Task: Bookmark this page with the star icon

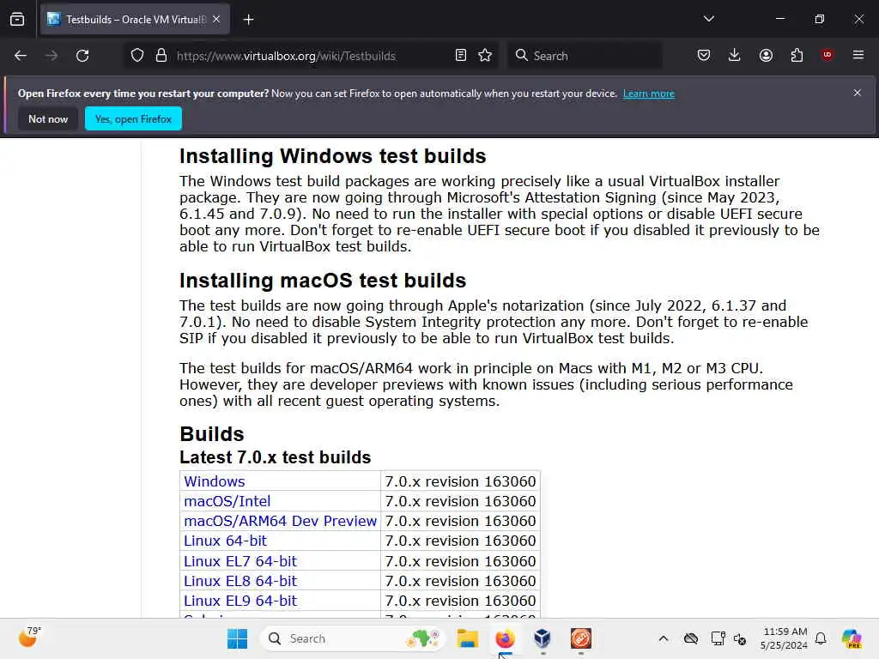Action: click(x=485, y=56)
